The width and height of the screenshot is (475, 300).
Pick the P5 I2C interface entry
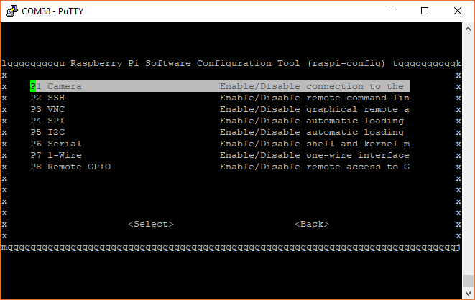220,132
